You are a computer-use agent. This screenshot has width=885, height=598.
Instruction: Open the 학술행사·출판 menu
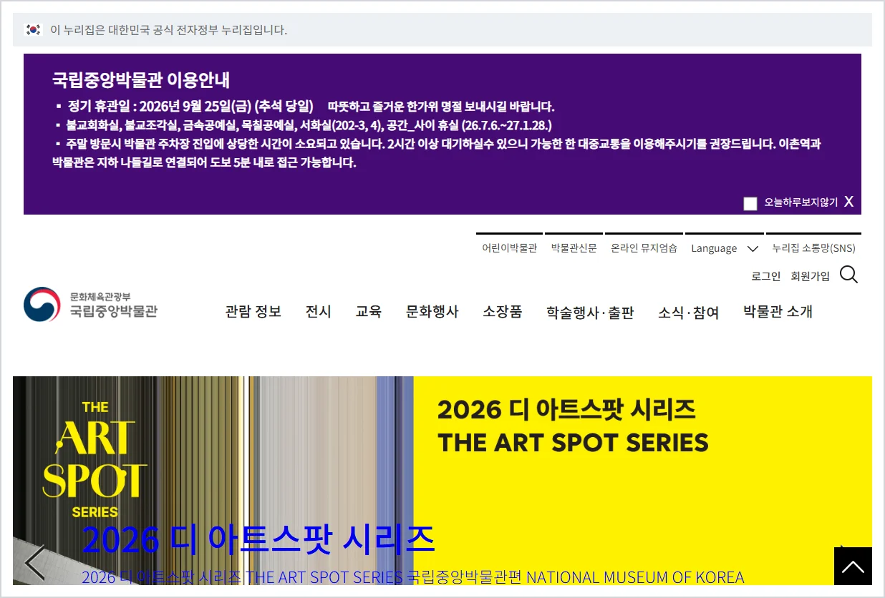(x=590, y=313)
